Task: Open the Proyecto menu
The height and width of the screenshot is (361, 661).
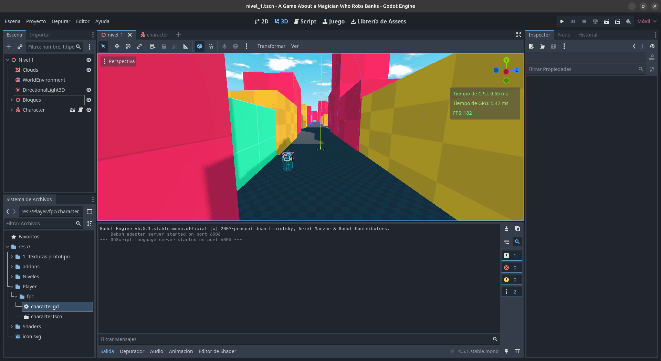Action: [36, 21]
